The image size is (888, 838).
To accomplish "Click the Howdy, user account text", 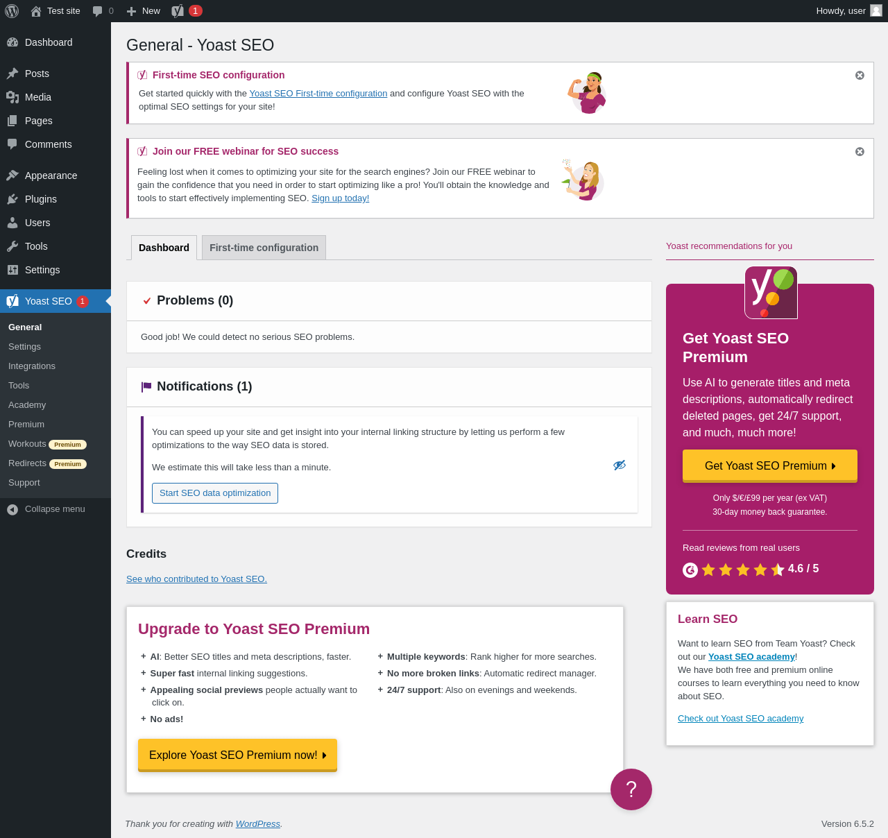I will click(x=841, y=11).
